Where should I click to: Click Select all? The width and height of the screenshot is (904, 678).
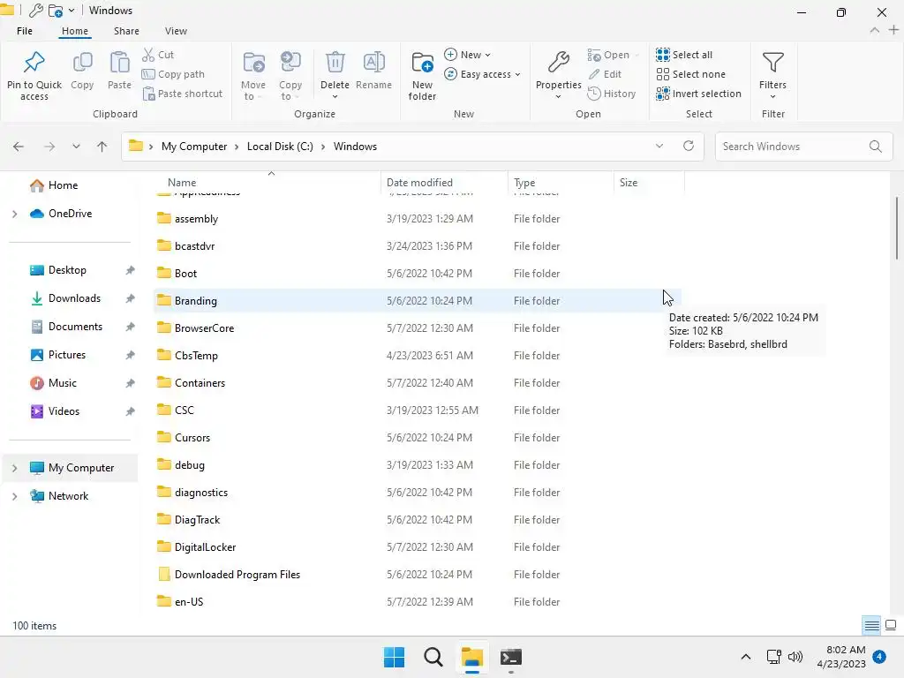pos(684,54)
